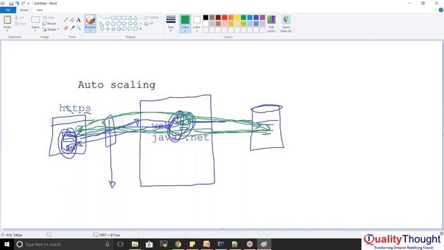This screenshot has width=444, height=250.
Task: Click the Save icon in quick access toolbar
Action: 11,3
